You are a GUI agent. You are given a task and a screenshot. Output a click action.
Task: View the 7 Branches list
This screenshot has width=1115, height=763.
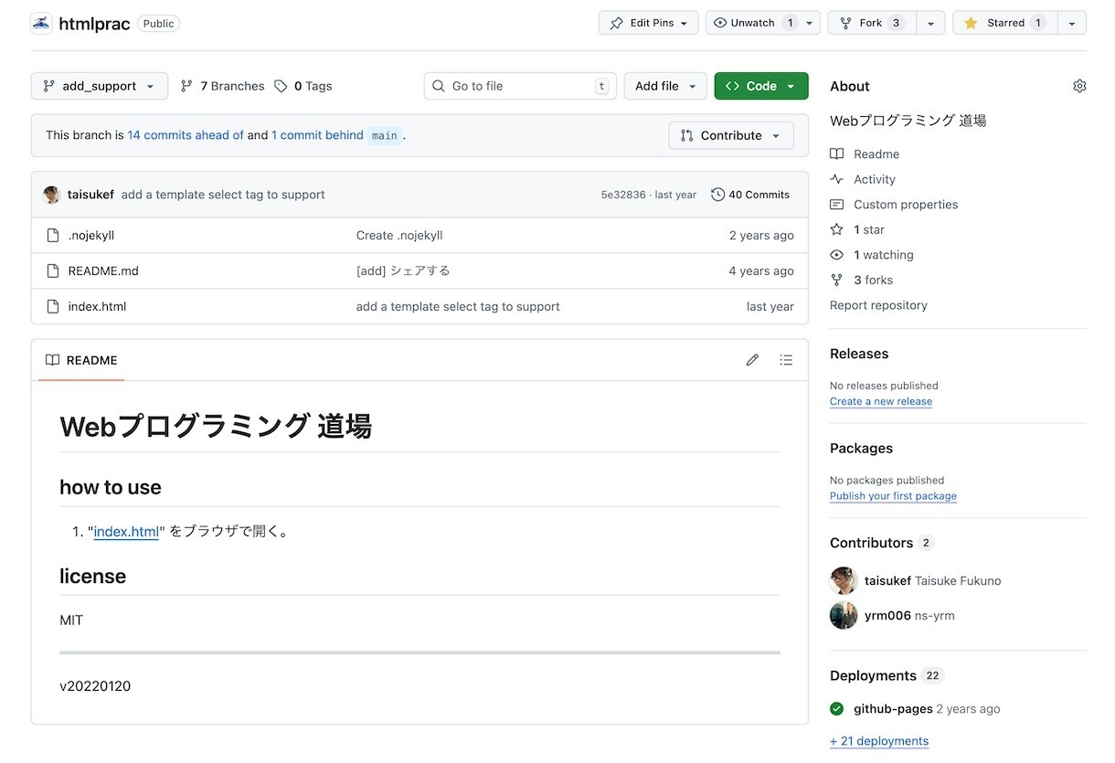pos(223,86)
